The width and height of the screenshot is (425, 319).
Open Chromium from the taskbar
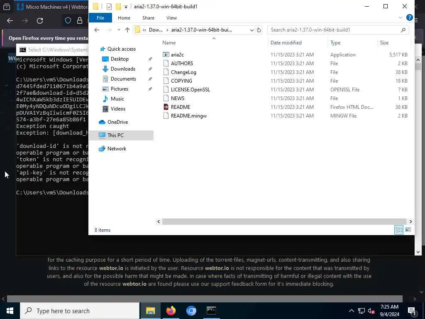pyautogui.click(x=191, y=311)
